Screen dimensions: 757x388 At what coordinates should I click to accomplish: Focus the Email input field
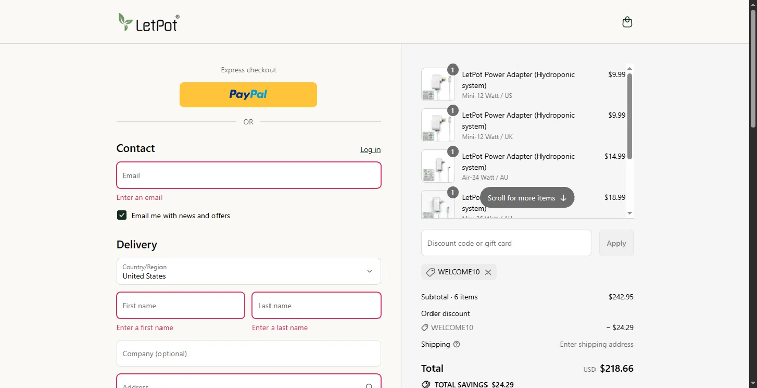point(248,175)
